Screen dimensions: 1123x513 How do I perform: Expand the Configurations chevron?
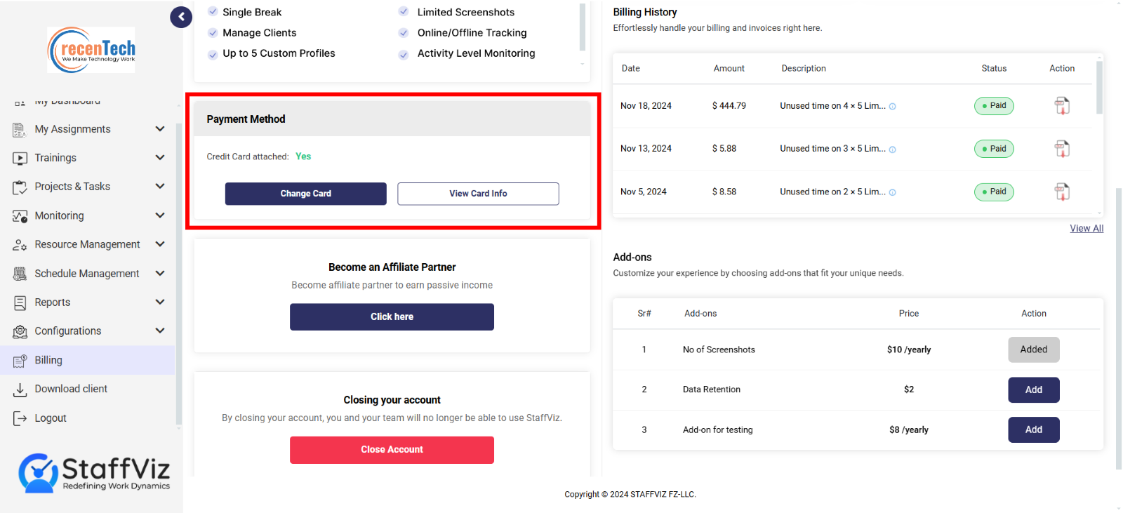(x=160, y=331)
